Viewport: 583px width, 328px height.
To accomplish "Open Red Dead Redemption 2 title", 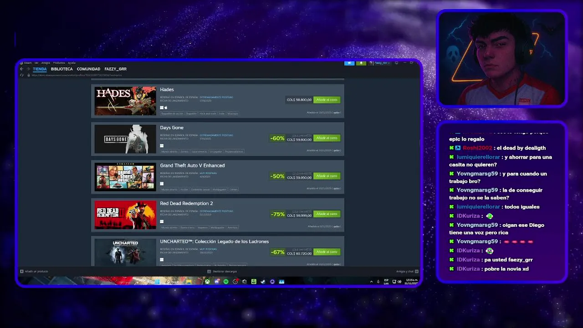I will click(x=186, y=203).
